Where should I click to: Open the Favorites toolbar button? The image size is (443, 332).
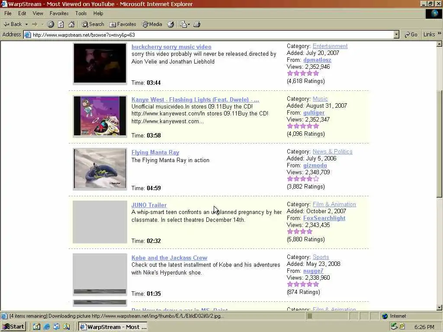pyautogui.click(x=123, y=24)
